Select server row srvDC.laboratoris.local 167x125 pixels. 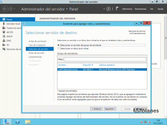102,69
